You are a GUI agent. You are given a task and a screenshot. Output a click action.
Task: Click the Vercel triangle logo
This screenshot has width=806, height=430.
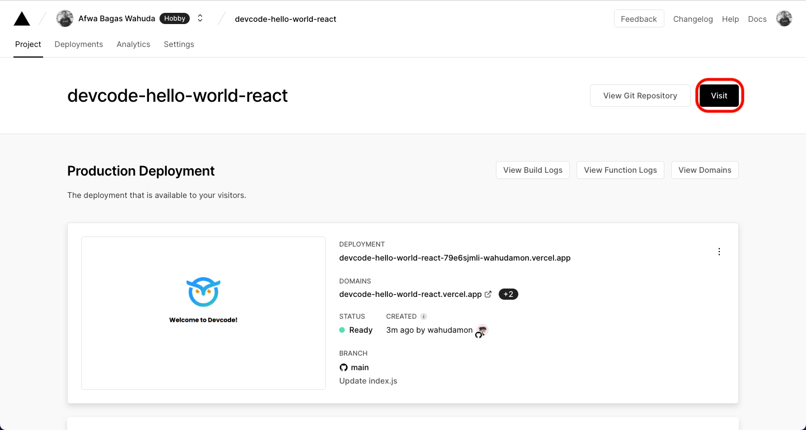22,18
